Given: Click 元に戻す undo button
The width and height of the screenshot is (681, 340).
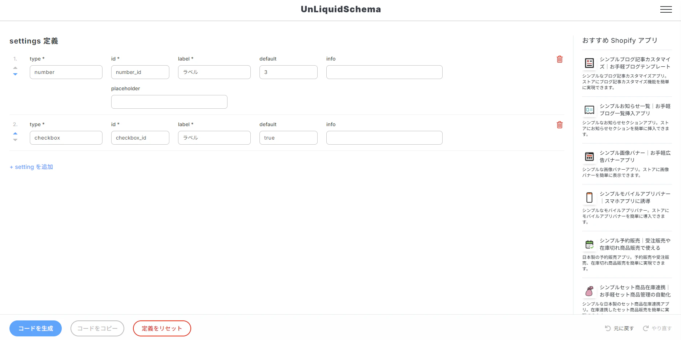Looking at the screenshot, I should pos(620,328).
